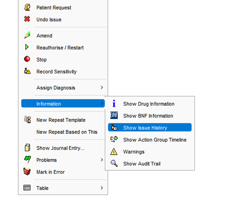Click the Mark in Error bin icon
This screenshot has height=198, width=234.
(x=27, y=172)
